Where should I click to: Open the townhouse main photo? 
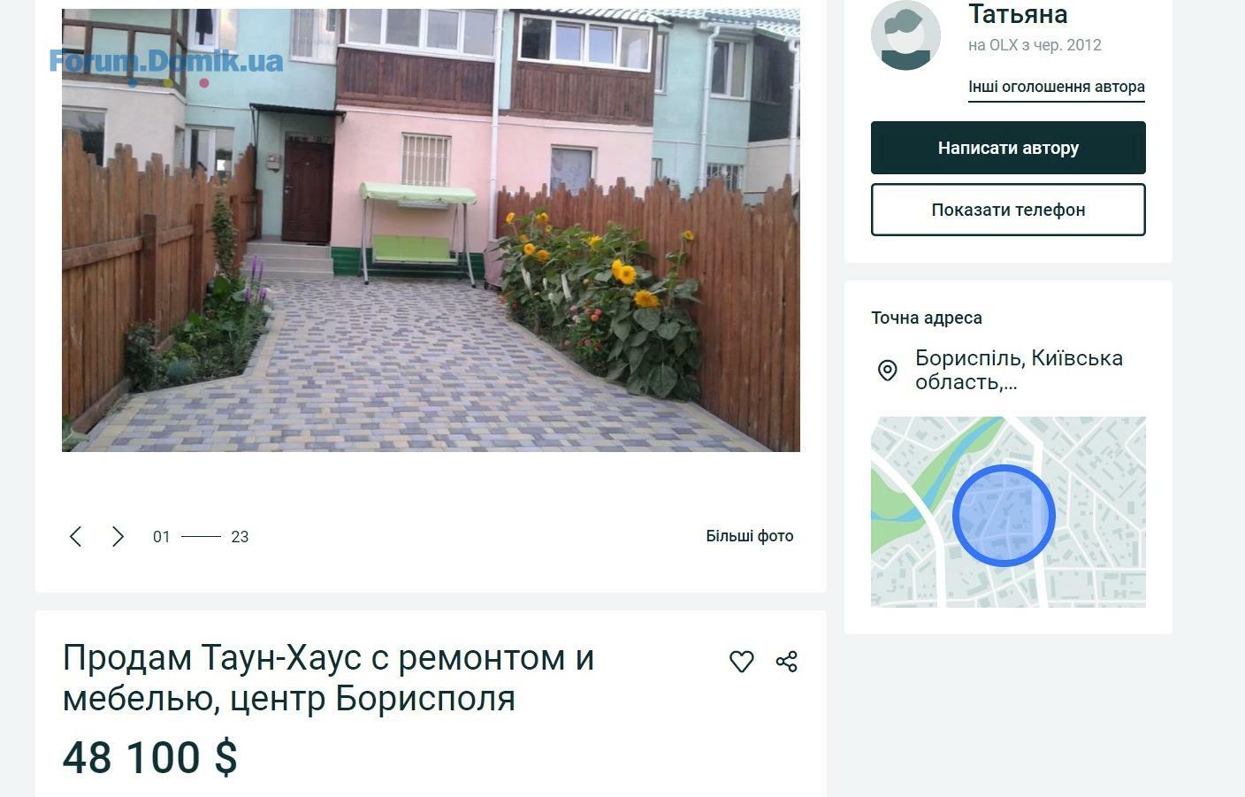(x=431, y=230)
